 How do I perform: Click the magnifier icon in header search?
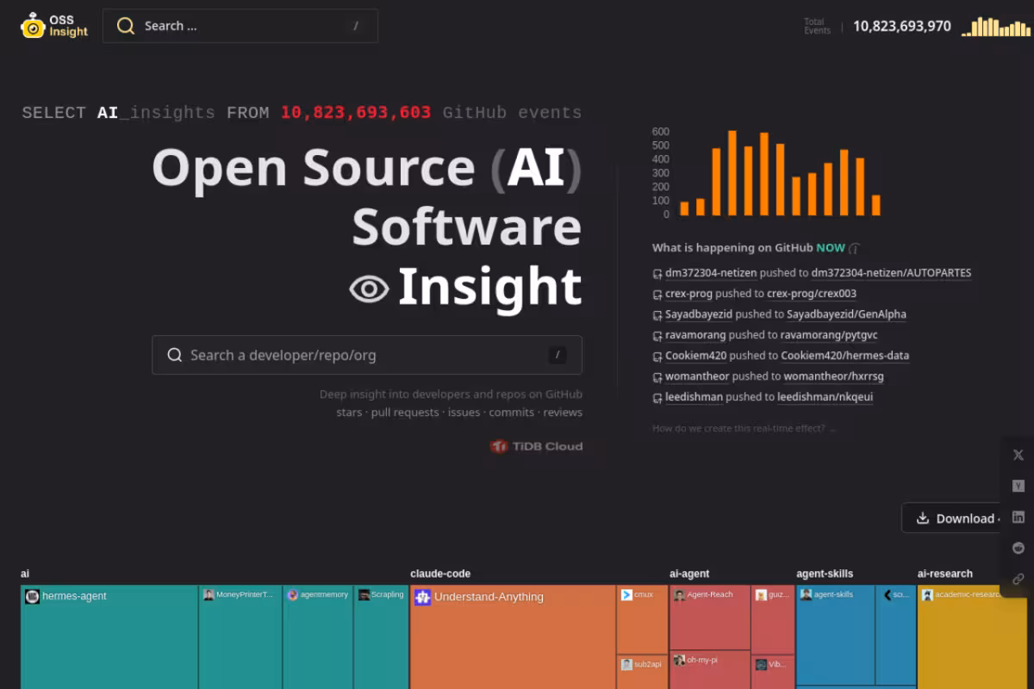click(126, 26)
